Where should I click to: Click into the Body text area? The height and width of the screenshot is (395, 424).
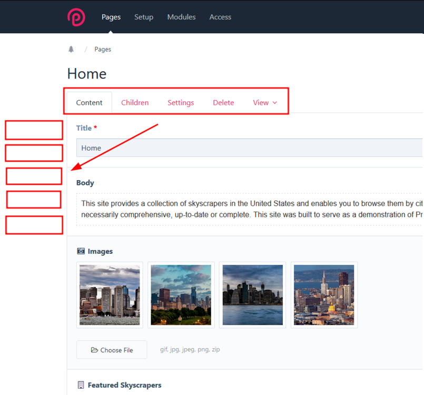tap(248, 209)
